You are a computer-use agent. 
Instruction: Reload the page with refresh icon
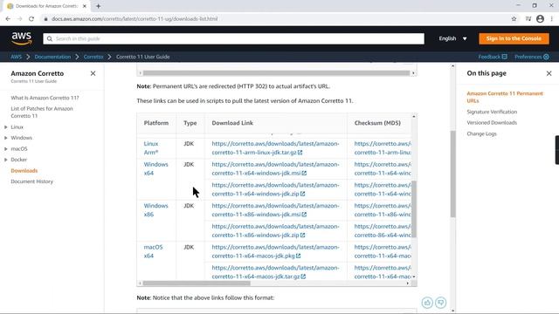(31, 19)
